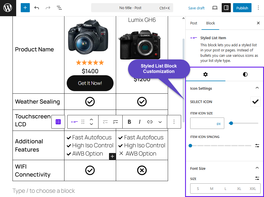Open the preview device view icon
This screenshot has height=197, width=264.
point(215,8)
